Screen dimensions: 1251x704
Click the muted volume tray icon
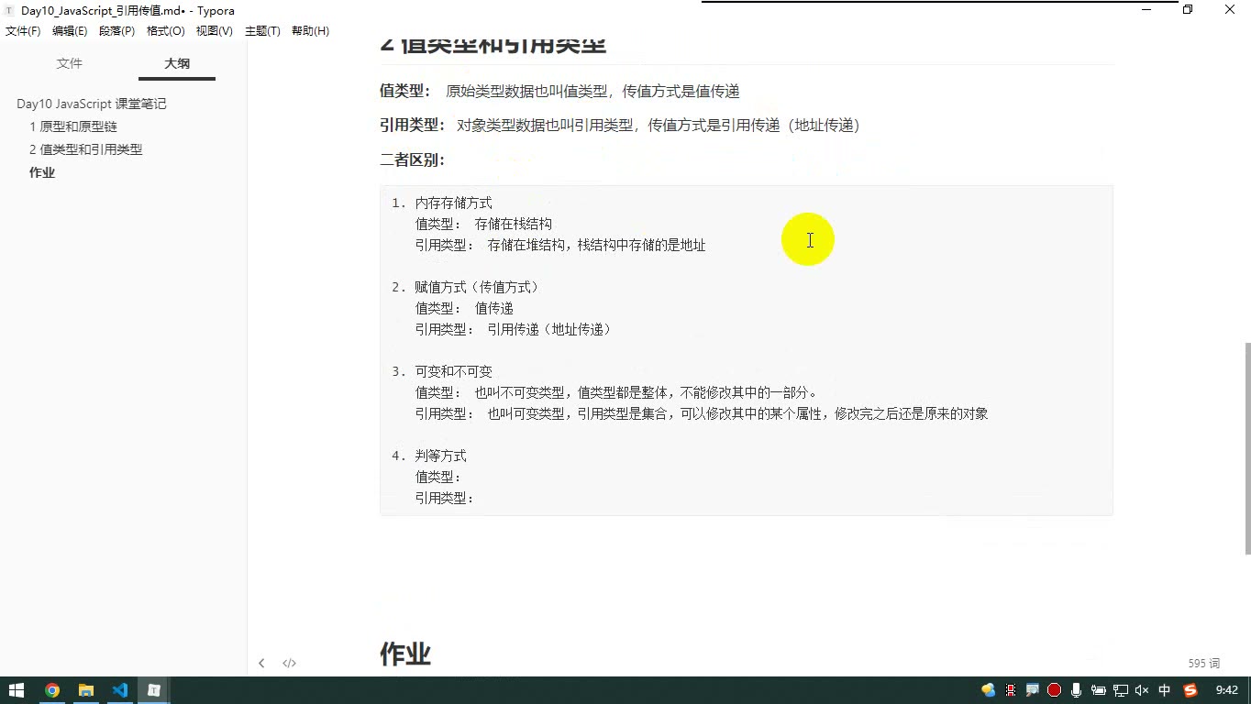(x=1142, y=690)
